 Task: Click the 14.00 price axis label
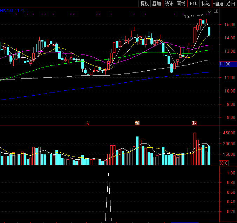click(x=230, y=38)
